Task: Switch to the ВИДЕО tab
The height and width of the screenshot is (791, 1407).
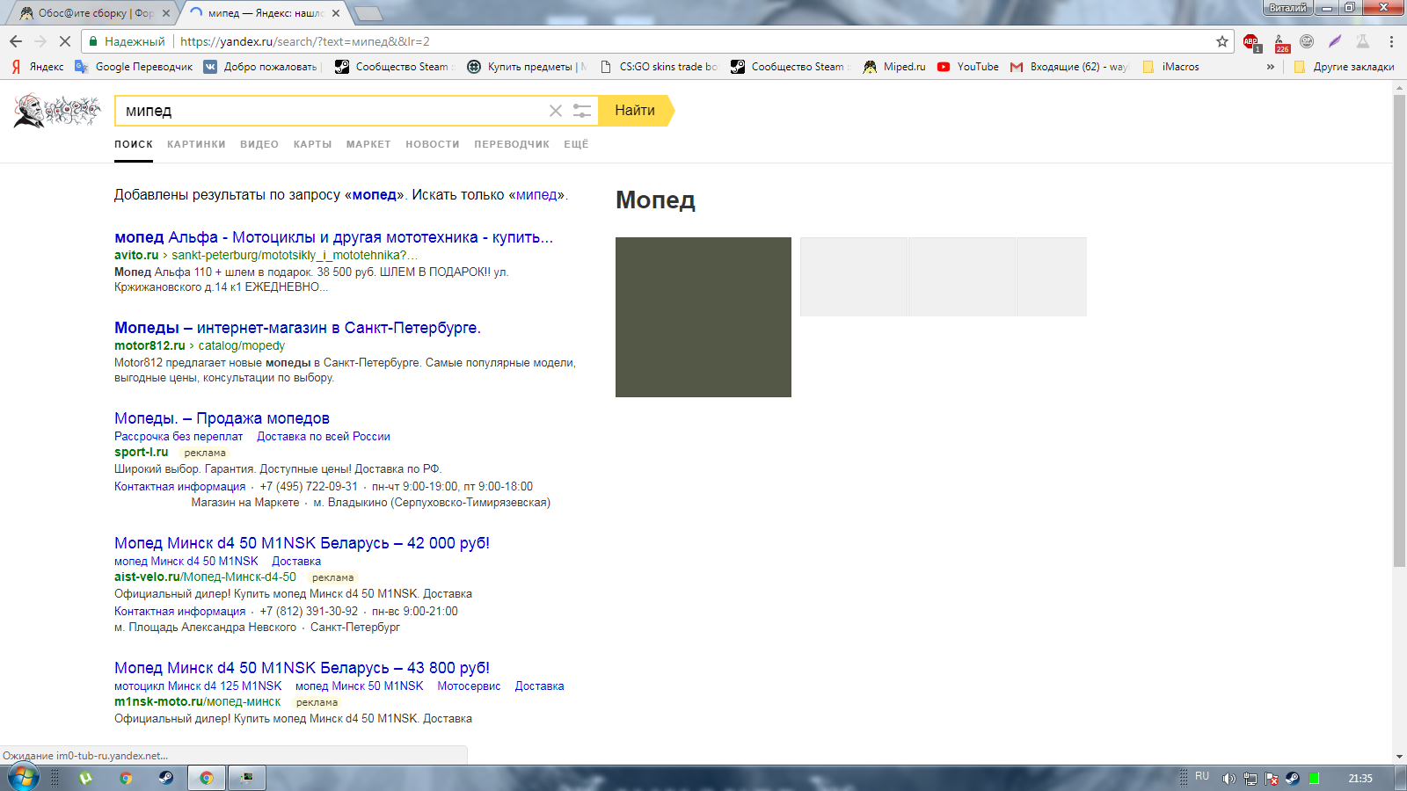Action: tap(259, 144)
